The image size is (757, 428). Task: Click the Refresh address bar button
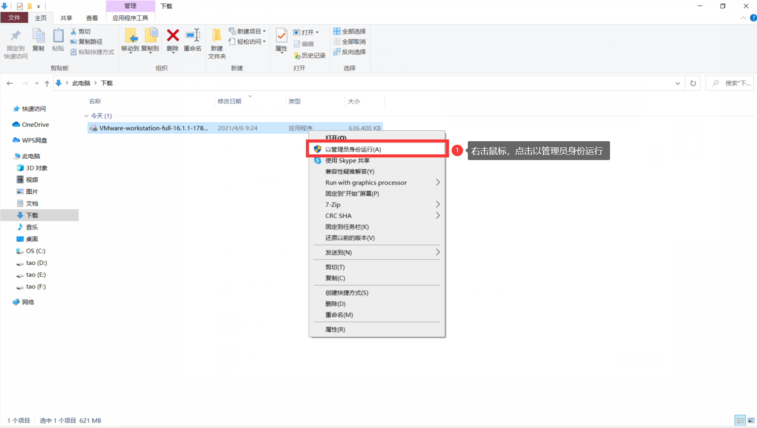693,83
